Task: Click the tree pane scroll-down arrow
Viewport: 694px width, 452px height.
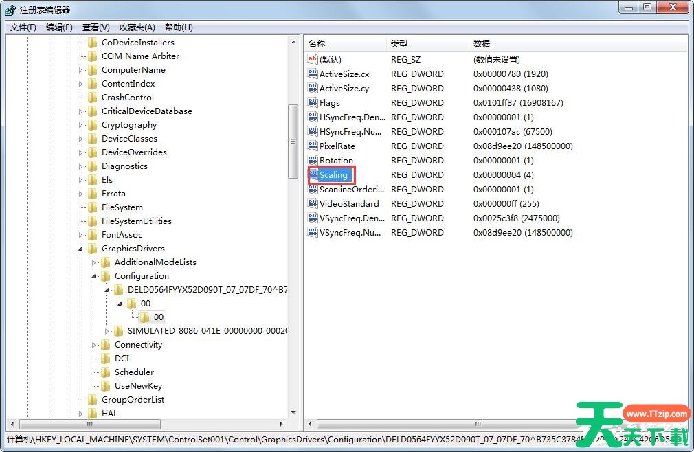Action: point(293,413)
